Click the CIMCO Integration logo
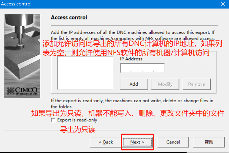The width and height of the screenshot is (229, 153). [x=22, y=91]
